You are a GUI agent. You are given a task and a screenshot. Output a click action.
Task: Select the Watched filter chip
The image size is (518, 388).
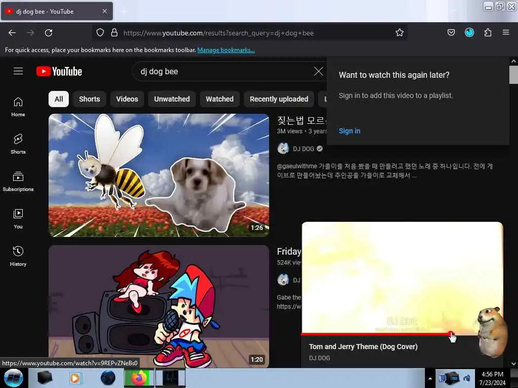(x=220, y=99)
